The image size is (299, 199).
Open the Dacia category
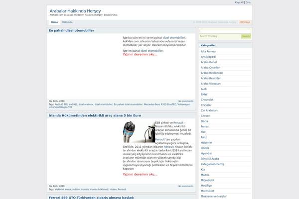click(204, 121)
